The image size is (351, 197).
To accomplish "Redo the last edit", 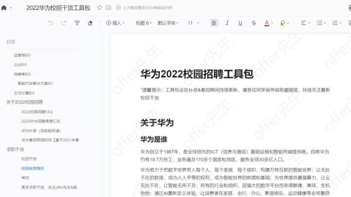I will click(x=64, y=23).
